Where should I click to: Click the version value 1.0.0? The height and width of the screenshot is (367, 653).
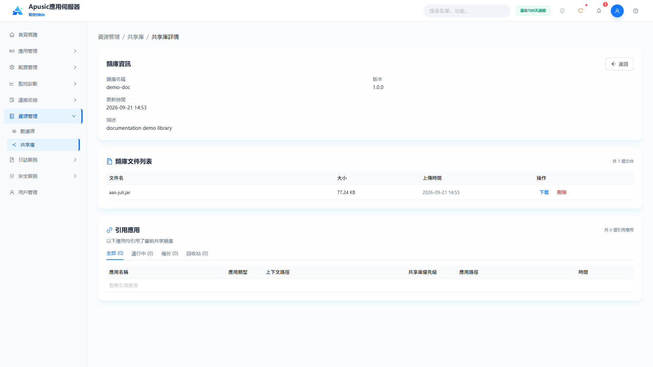click(x=378, y=87)
